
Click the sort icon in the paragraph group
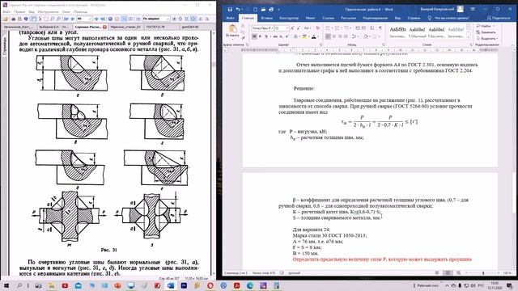pos(372,28)
